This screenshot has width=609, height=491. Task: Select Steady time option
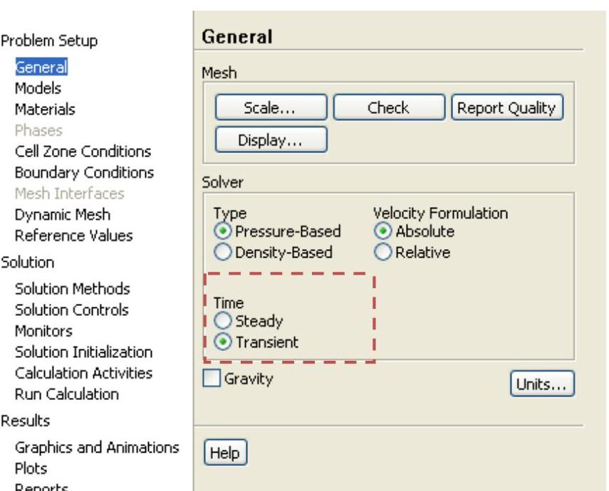[220, 322]
